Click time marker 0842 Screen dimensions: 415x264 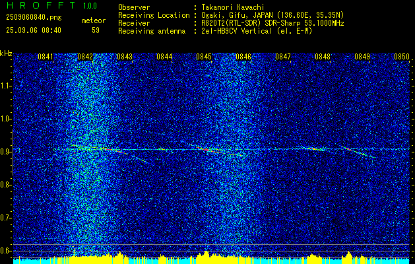(x=85, y=57)
